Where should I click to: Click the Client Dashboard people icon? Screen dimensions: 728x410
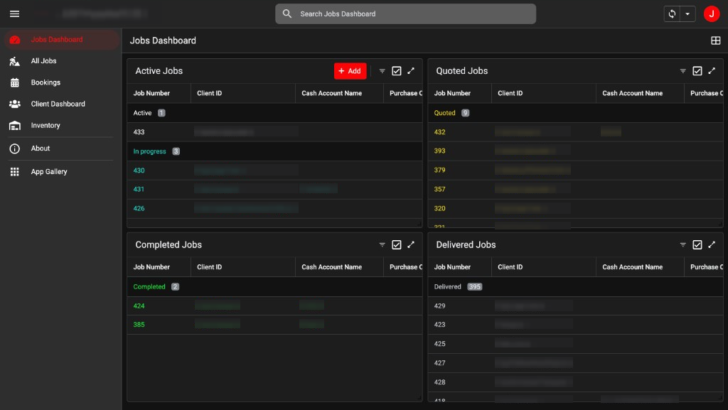pyautogui.click(x=15, y=104)
